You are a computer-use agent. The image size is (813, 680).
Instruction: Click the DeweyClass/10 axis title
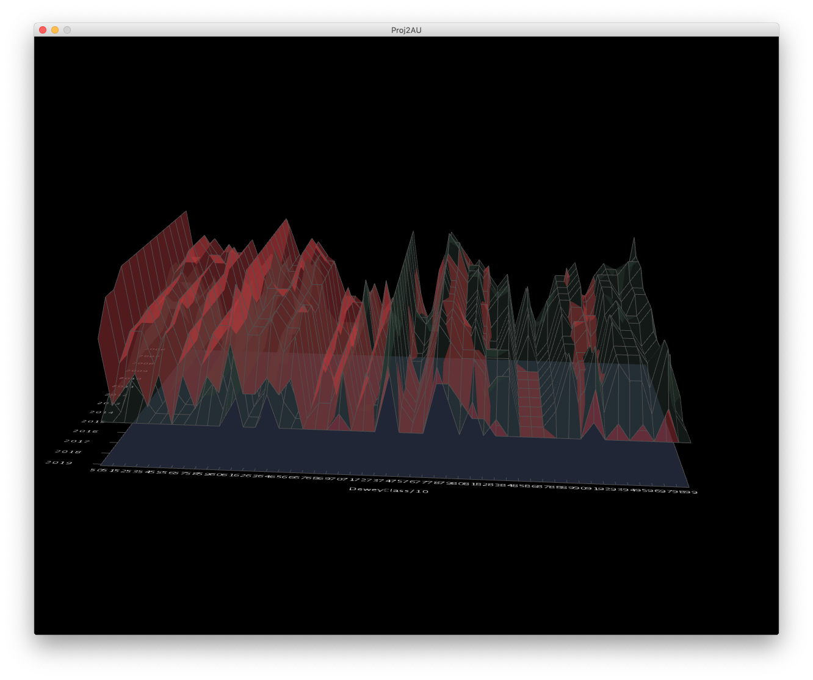pyautogui.click(x=389, y=490)
